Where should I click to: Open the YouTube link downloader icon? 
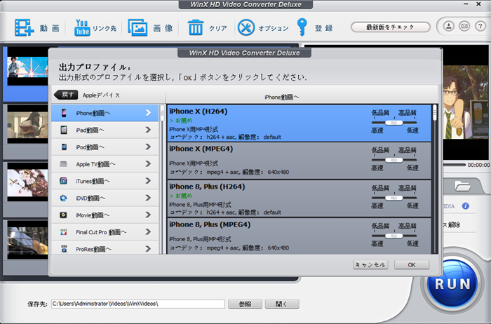82,28
